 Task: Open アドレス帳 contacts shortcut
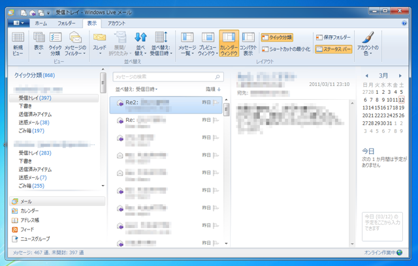(25, 220)
